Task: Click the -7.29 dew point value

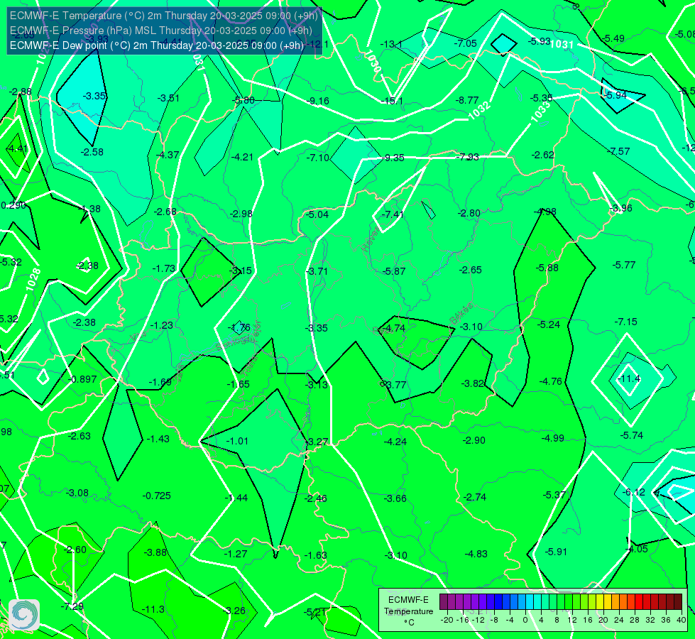Action: pyautogui.click(x=72, y=606)
